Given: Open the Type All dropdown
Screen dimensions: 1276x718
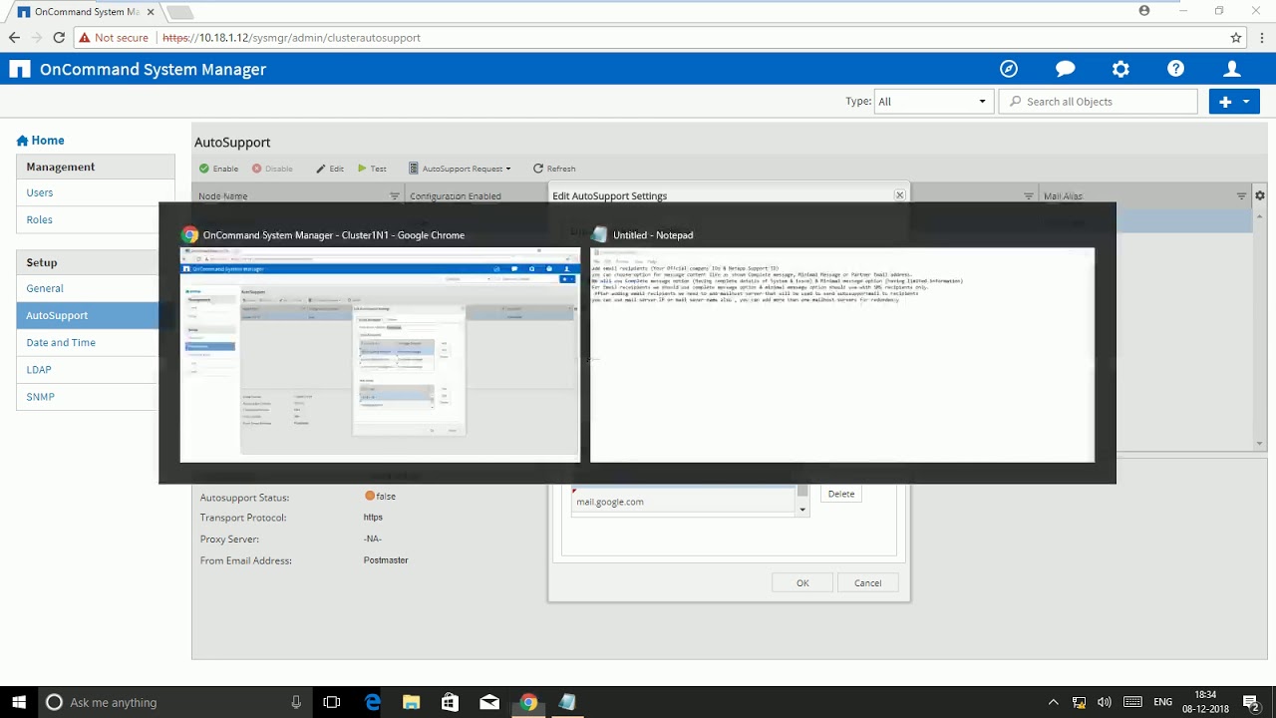Looking at the screenshot, I should [932, 101].
